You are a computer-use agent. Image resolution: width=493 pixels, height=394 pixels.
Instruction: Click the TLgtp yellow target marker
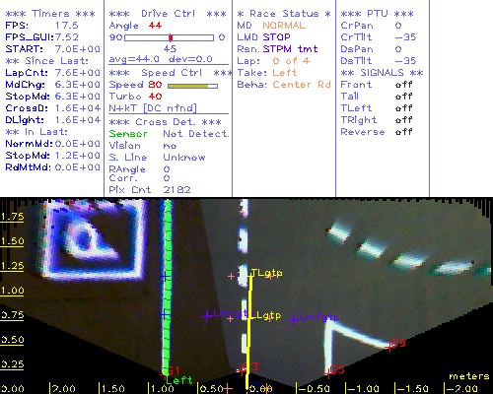click(x=266, y=273)
